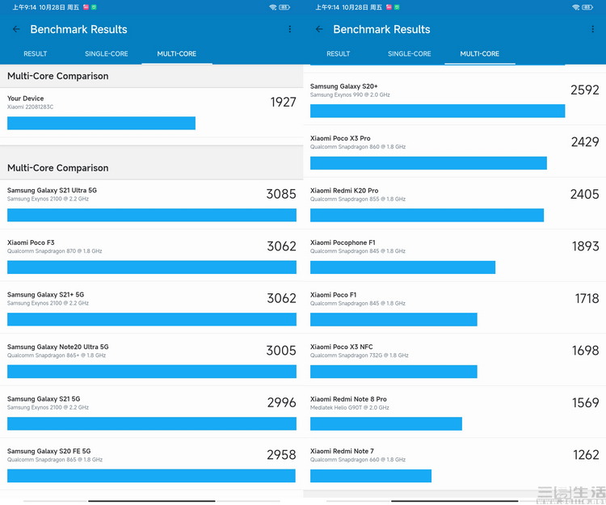Select 'Qualcomm Snapdragon 870 @ 1.8 GHz' text
This screenshot has height=505, width=606.
(x=54, y=251)
